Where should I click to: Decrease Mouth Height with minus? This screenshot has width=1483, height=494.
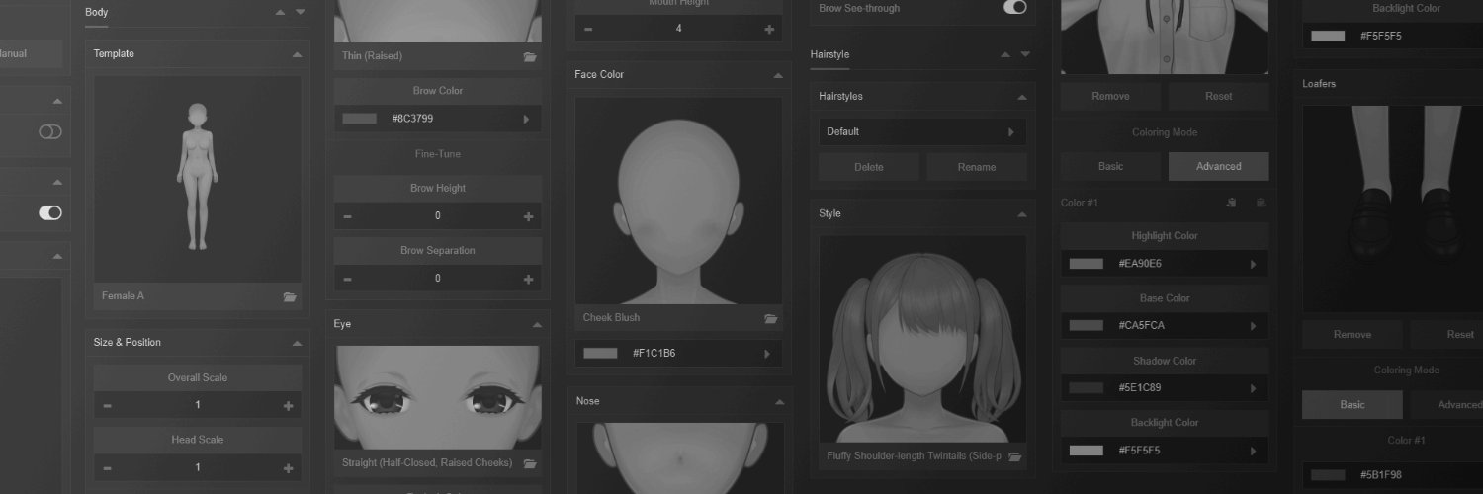588,29
